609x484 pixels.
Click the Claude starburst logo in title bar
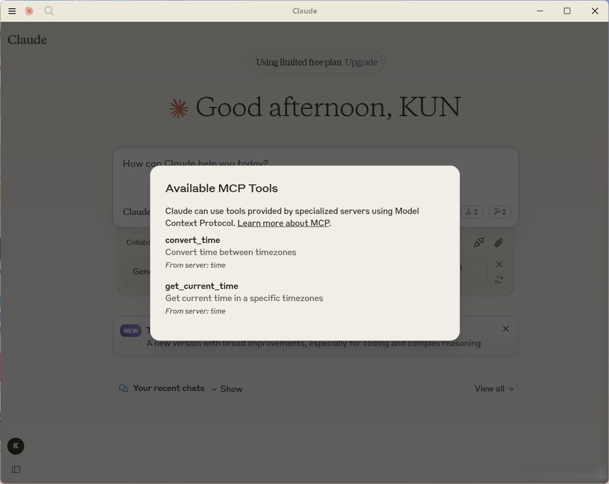(29, 11)
